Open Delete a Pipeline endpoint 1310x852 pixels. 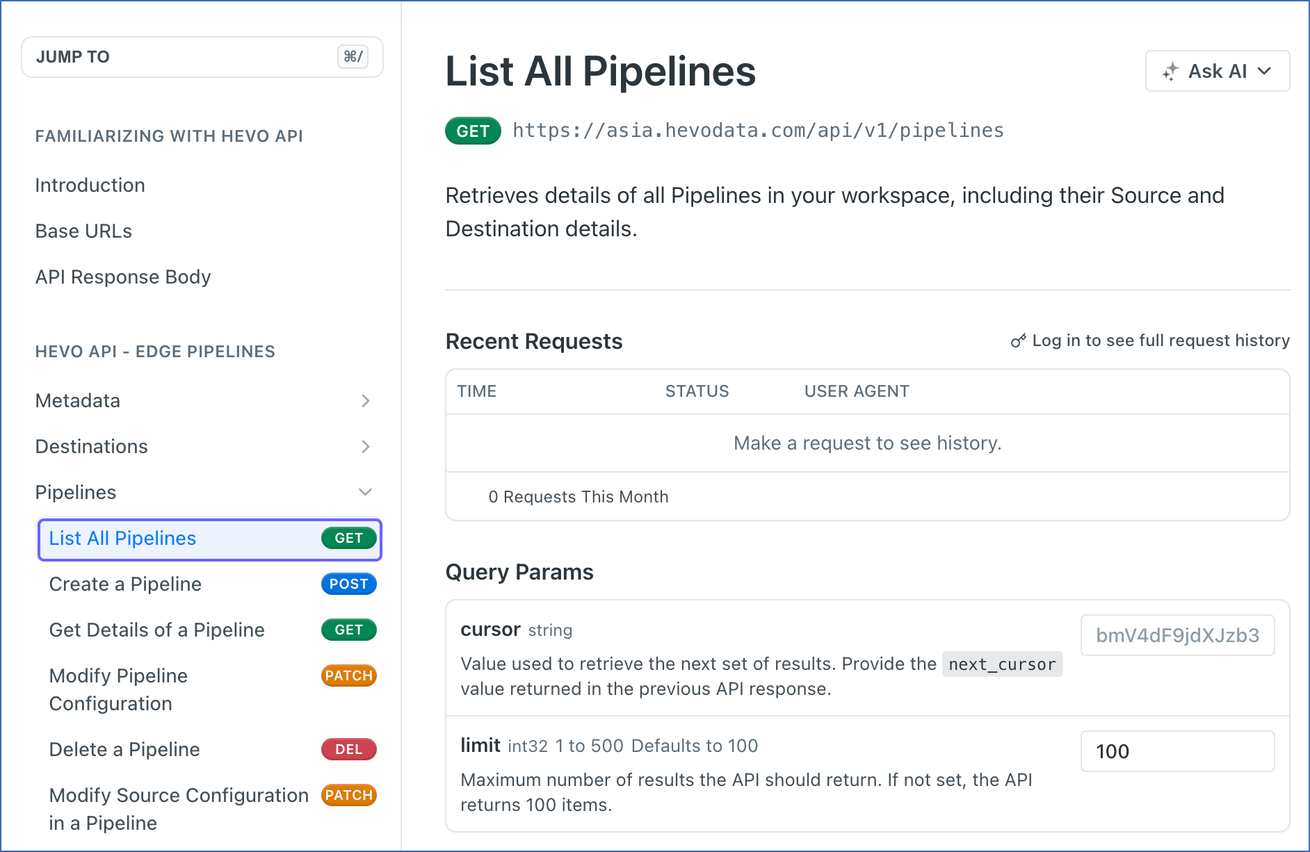124,749
